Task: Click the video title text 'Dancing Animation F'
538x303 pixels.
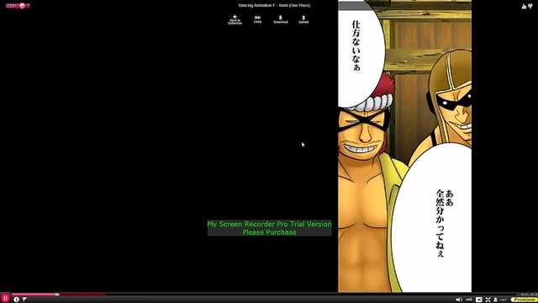Action: pos(257,5)
